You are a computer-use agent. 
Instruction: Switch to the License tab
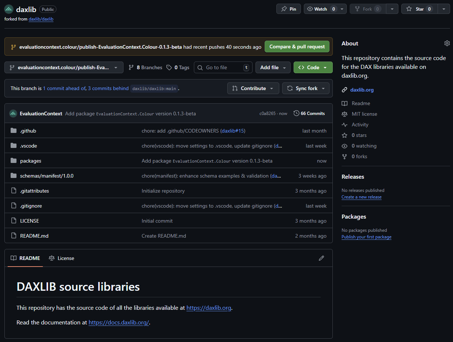point(62,258)
